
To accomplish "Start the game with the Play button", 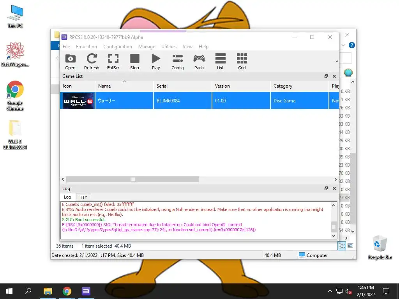I will tap(156, 62).
